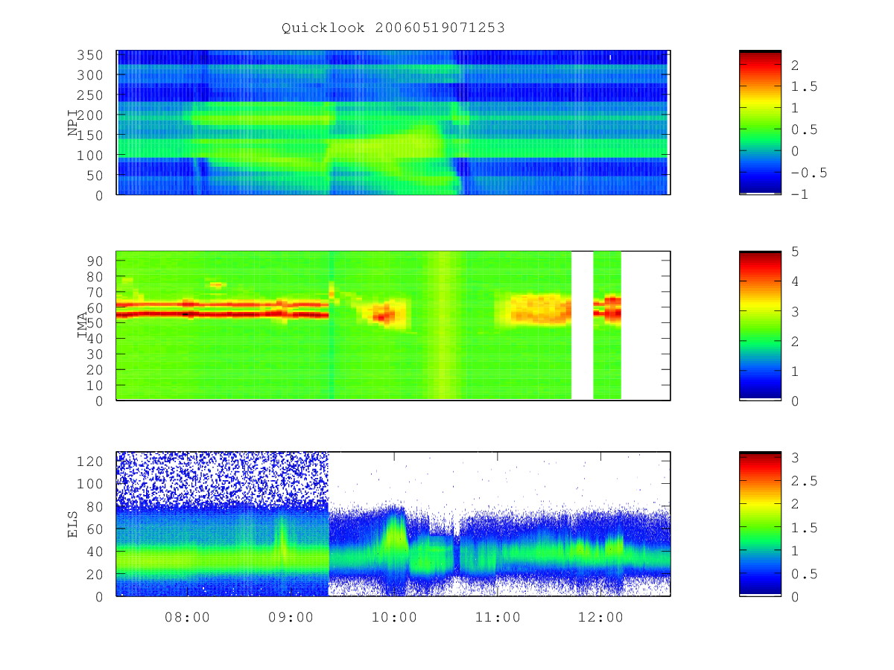Image resolution: width=894 pixels, height=670 pixels.
Task: Click the IMA colorbar scale
Action: [x=760, y=325]
